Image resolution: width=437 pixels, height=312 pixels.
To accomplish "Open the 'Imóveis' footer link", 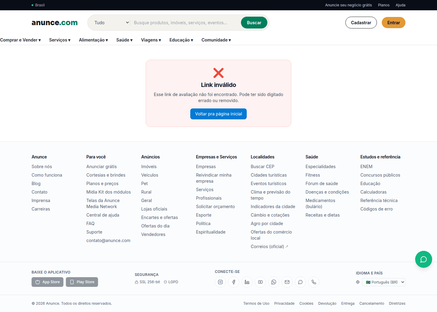I will point(149,167).
